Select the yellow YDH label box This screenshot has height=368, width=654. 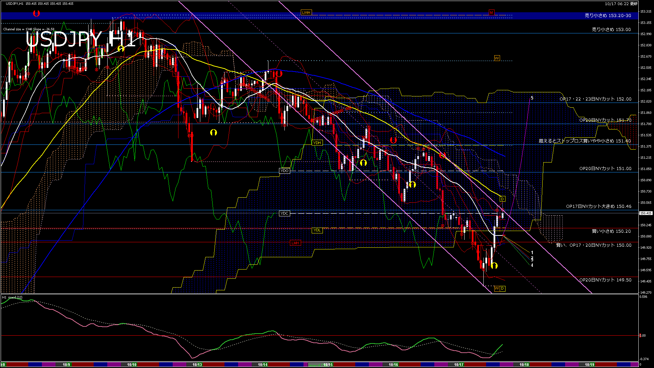pos(317,143)
